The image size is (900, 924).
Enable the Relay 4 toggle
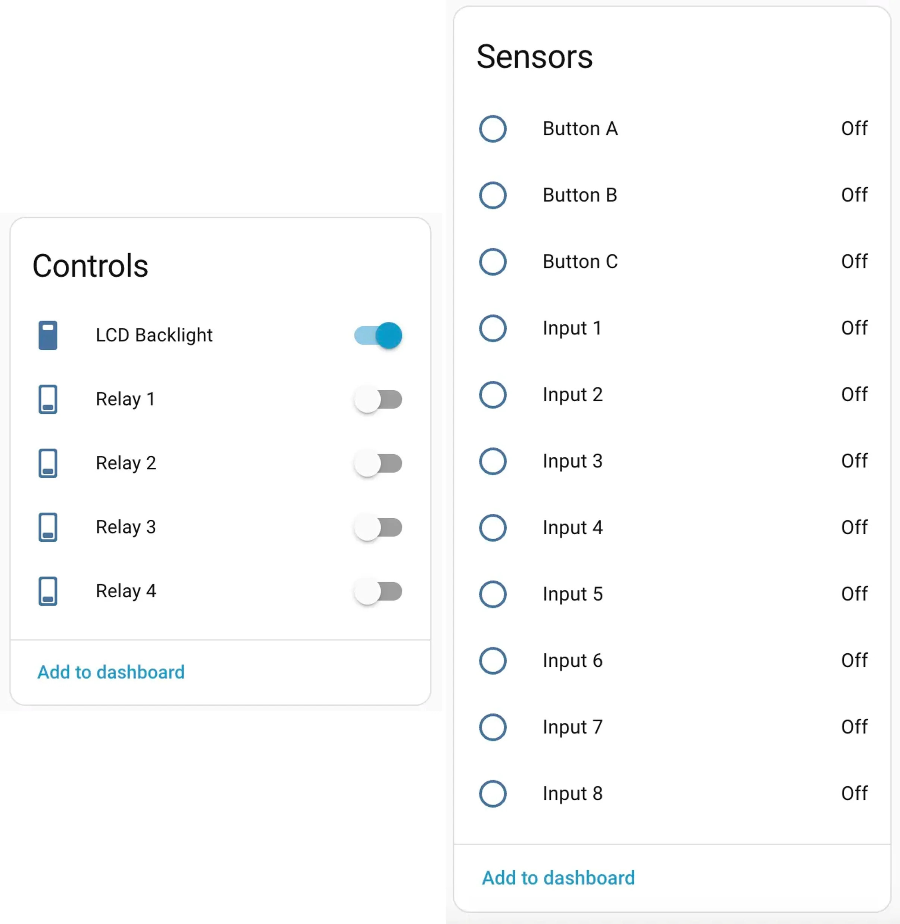(378, 591)
